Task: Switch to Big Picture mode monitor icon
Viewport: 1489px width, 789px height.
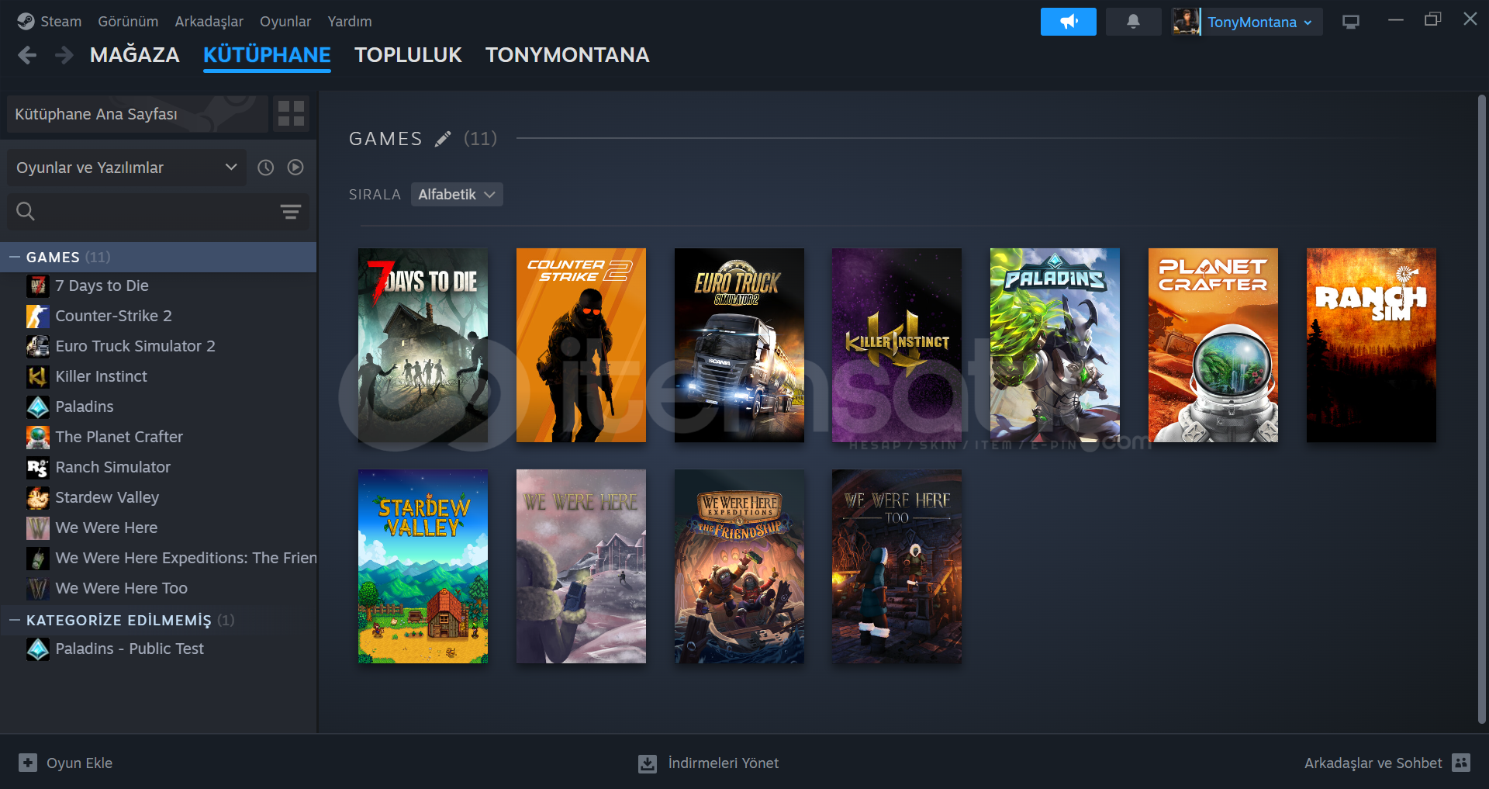Action: click(1351, 22)
